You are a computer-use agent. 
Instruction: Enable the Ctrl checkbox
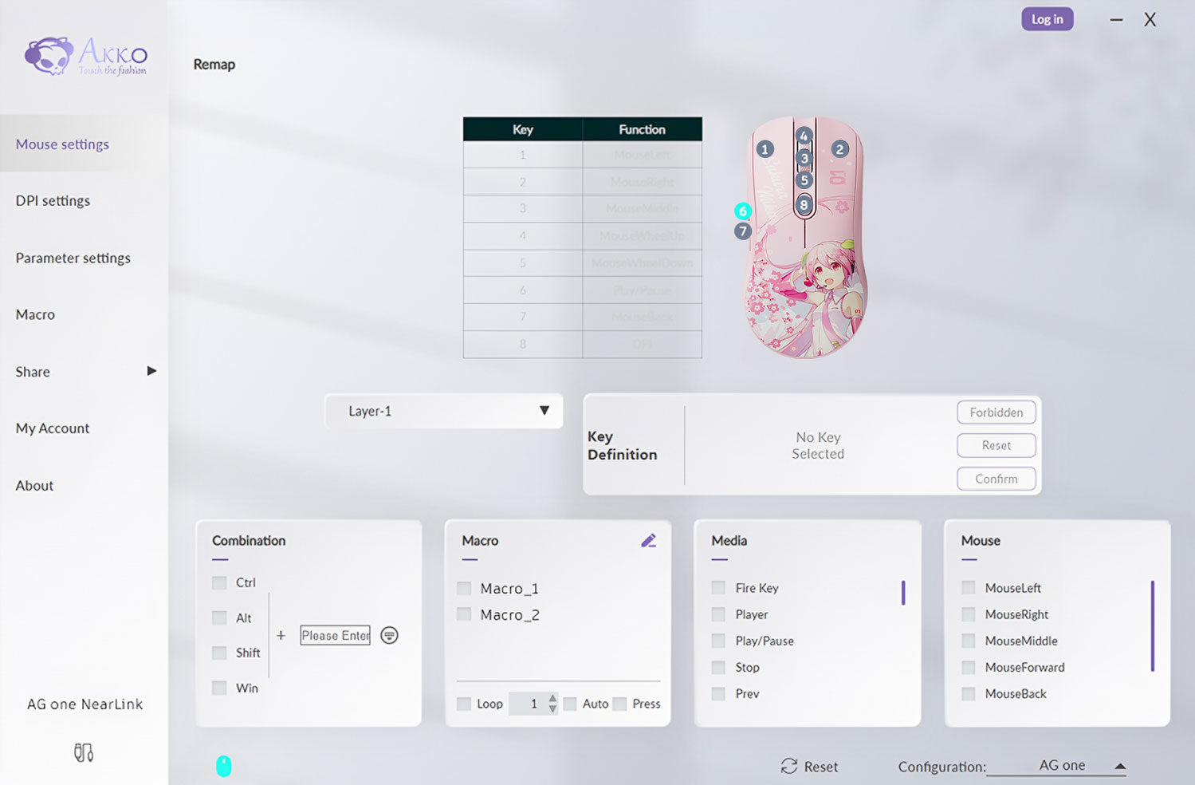tap(219, 582)
